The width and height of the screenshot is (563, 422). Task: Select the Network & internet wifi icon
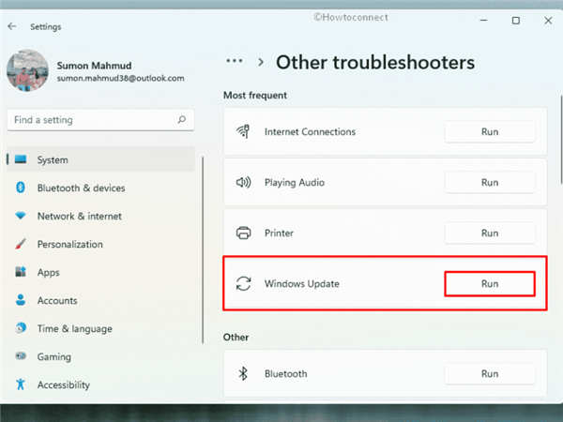click(x=21, y=216)
